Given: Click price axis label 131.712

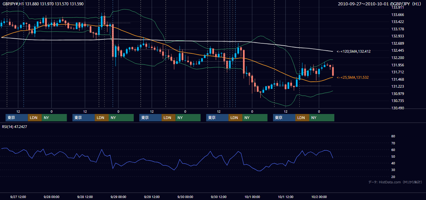Looking at the screenshot, I should click(x=397, y=72).
